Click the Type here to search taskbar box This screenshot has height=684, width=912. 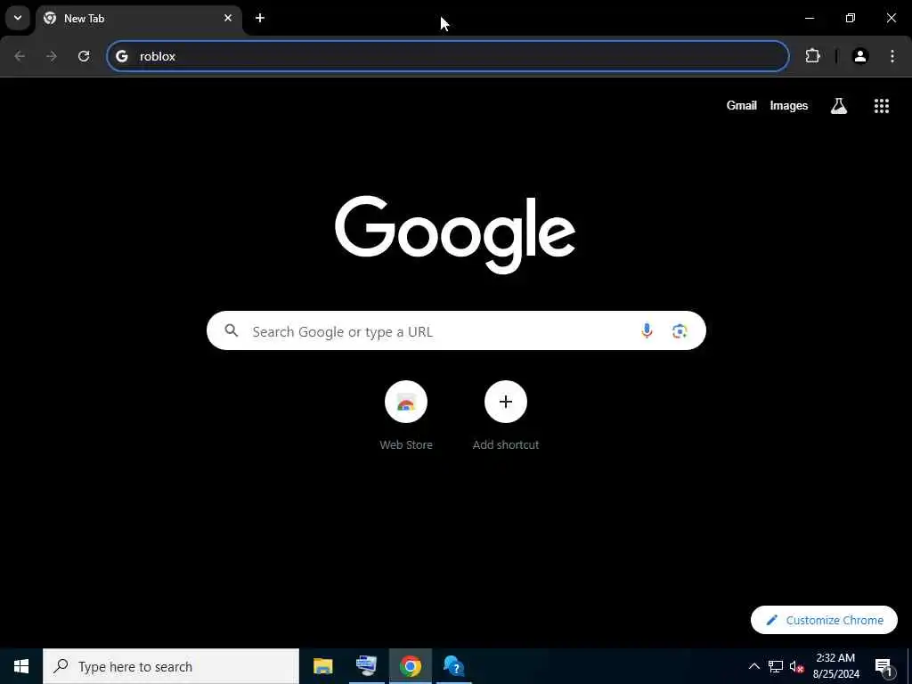tap(171, 666)
